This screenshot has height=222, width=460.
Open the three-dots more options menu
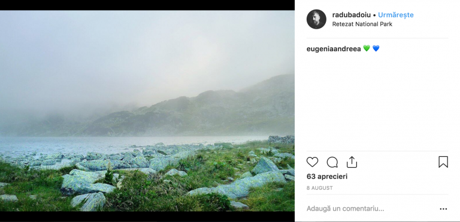pos(443,209)
